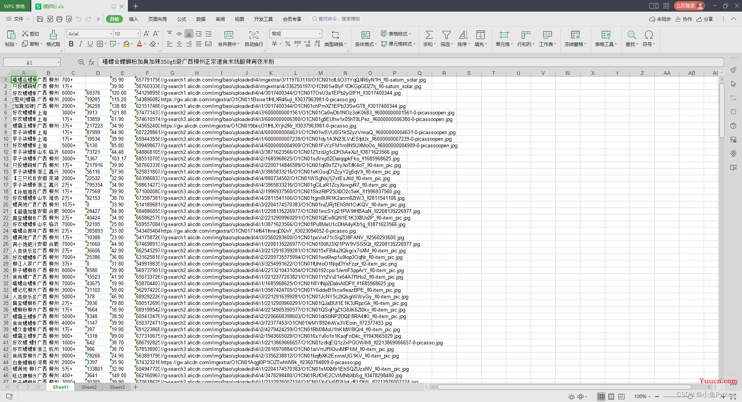742x402 pixels.
Task: Click the Fill (填充) icon
Action: [x=480, y=35]
